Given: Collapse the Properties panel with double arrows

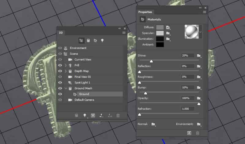Looking at the screenshot, I should click(200, 8).
